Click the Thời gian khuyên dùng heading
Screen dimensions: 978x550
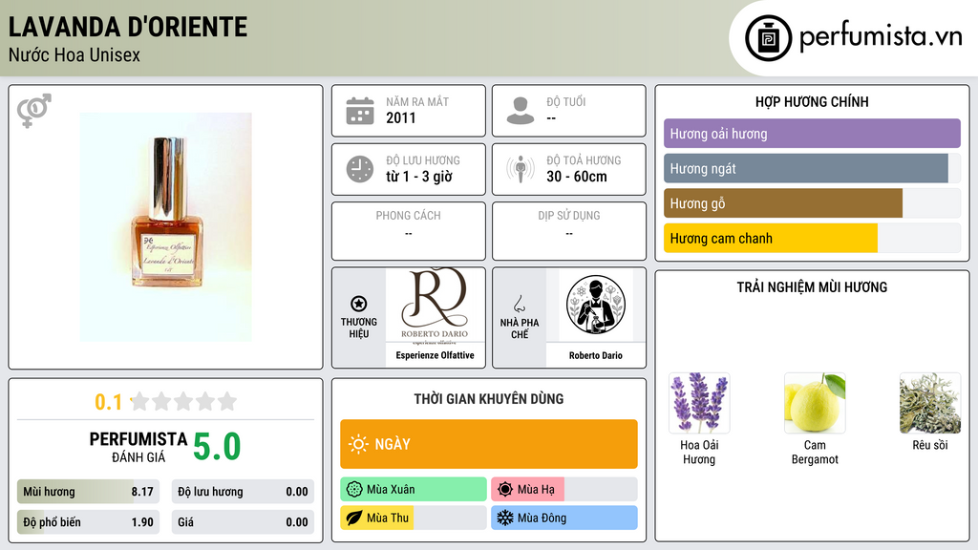[489, 399]
